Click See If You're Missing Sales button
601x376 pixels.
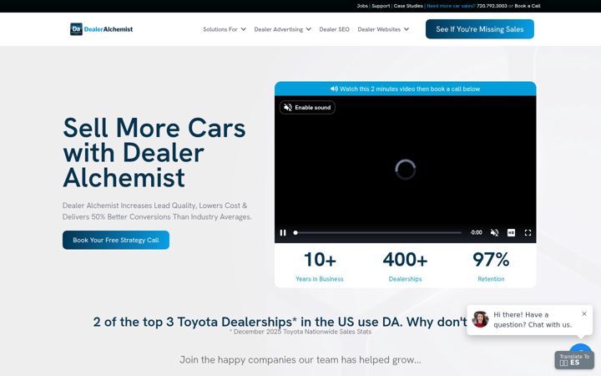pyautogui.click(x=479, y=29)
